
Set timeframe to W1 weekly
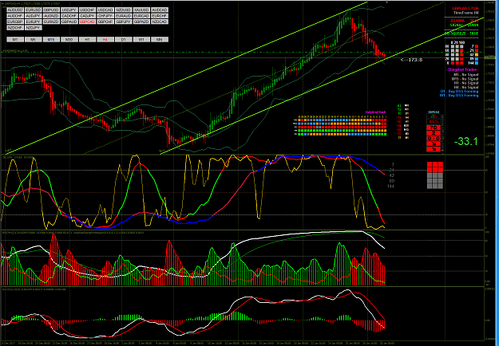141,39
